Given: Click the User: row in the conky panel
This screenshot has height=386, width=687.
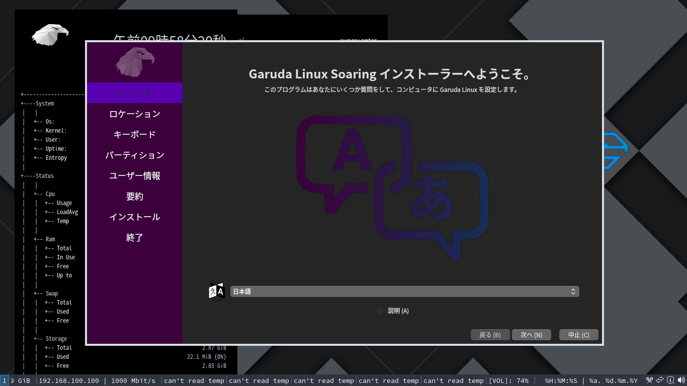Looking at the screenshot, I should tap(47, 140).
